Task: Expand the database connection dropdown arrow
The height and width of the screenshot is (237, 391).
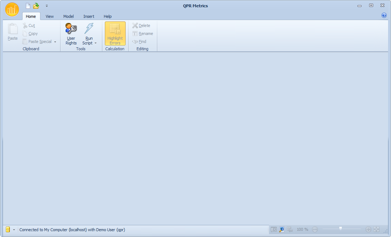Action: coord(14,230)
